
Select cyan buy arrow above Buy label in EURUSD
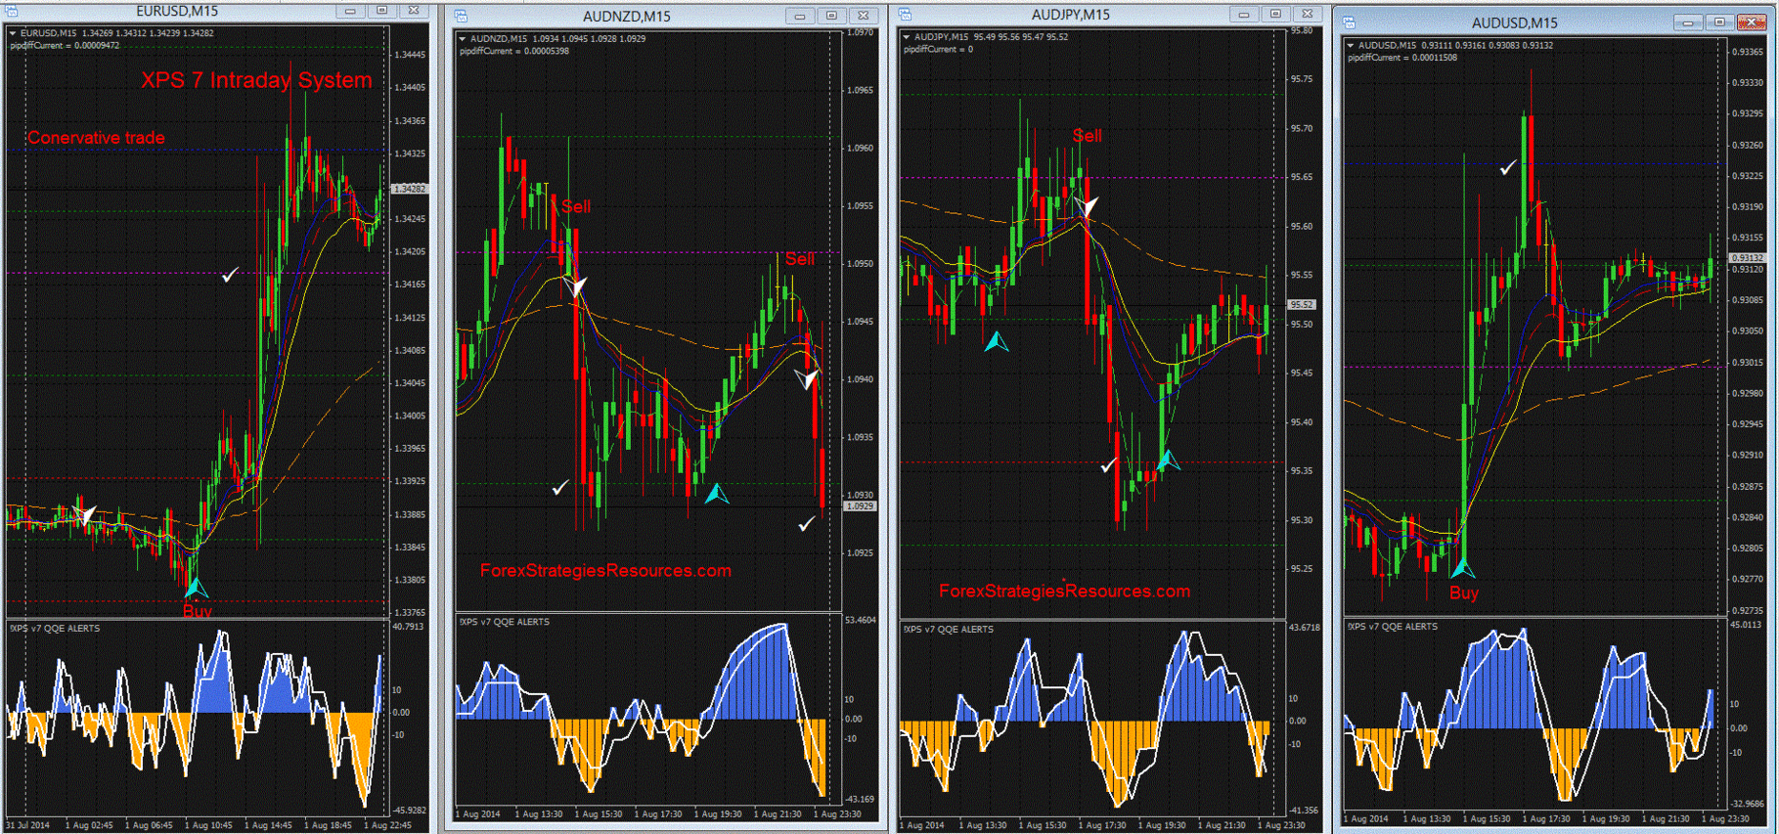coord(197,587)
